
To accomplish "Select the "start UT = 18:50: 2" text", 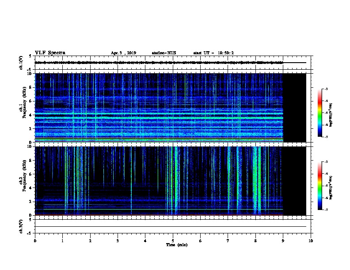I will [213, 53].
